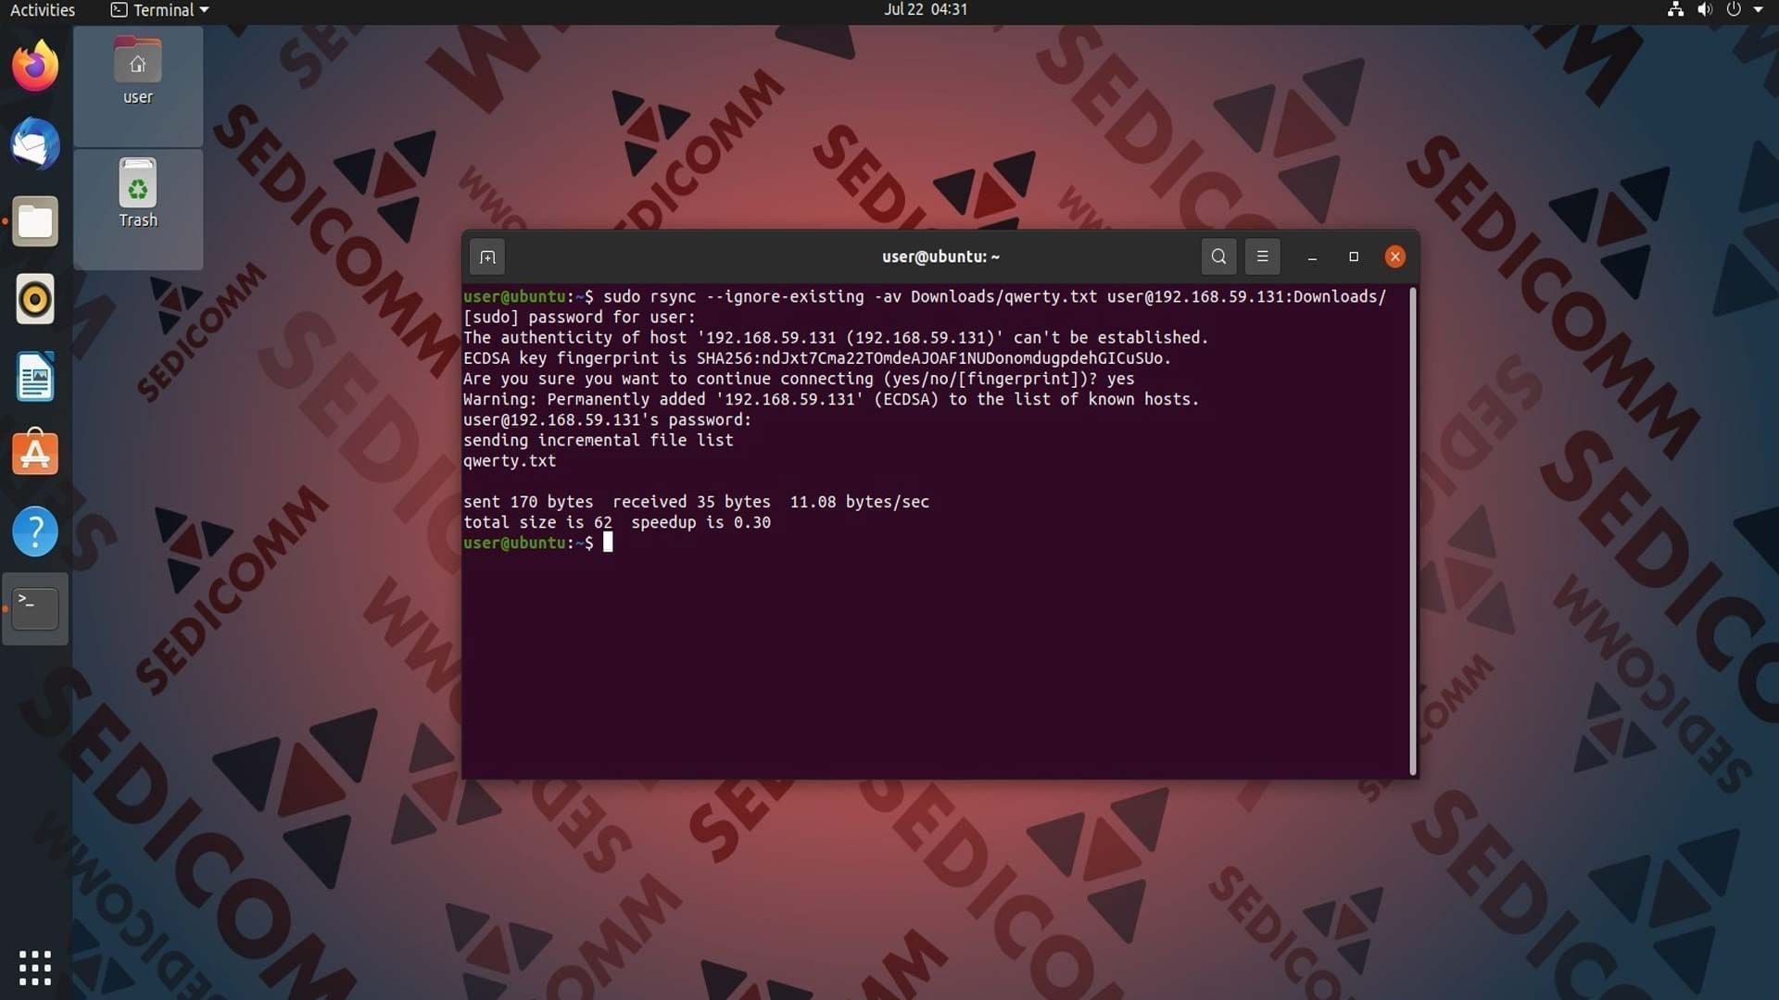Click the last prompt with cursor

point(537,543)
